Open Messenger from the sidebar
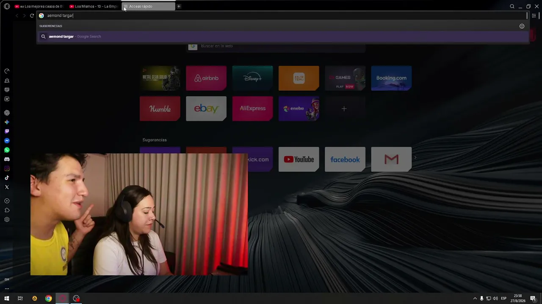The width and height of the screenshot is (542, 304). (x=7, y=141)
